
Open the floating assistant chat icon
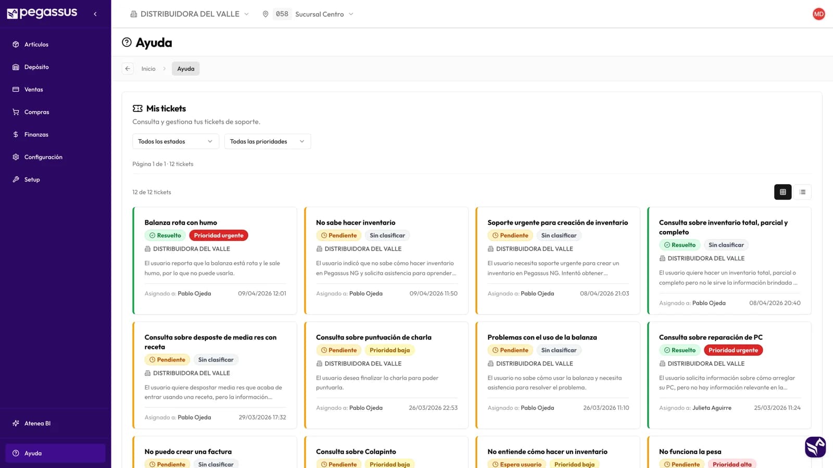pos(815,447)
